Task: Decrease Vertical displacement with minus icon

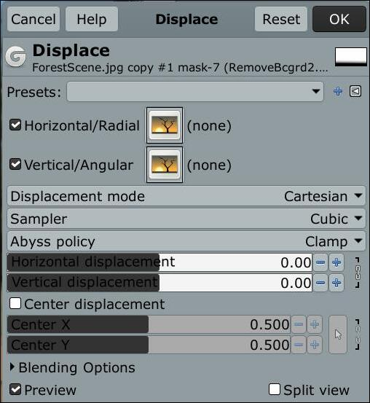Action: coord(320,283)
